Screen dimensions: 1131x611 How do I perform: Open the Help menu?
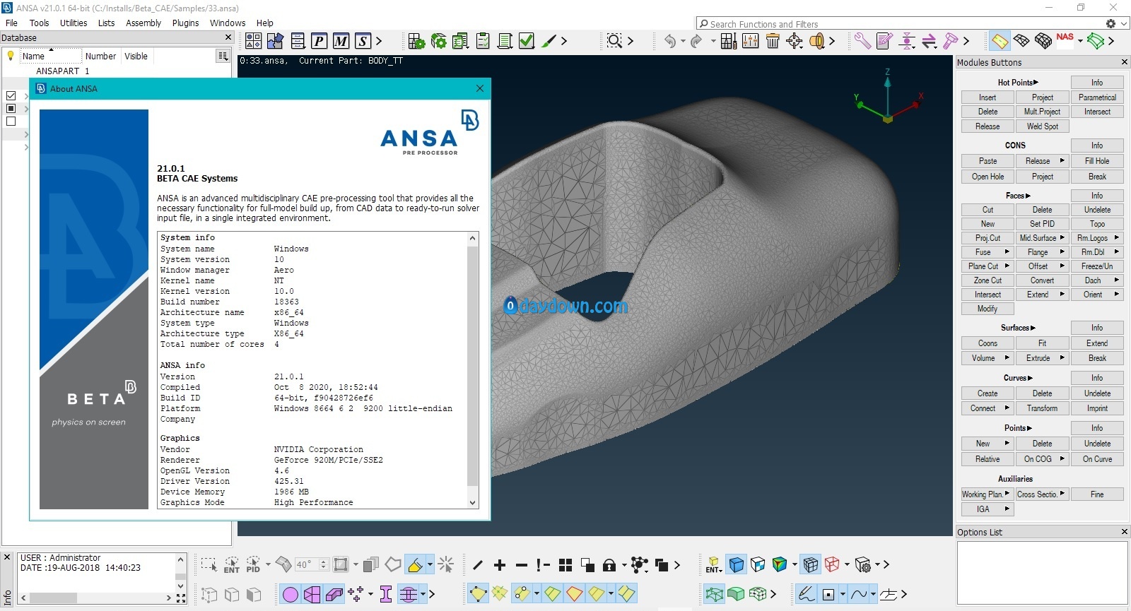264,23
